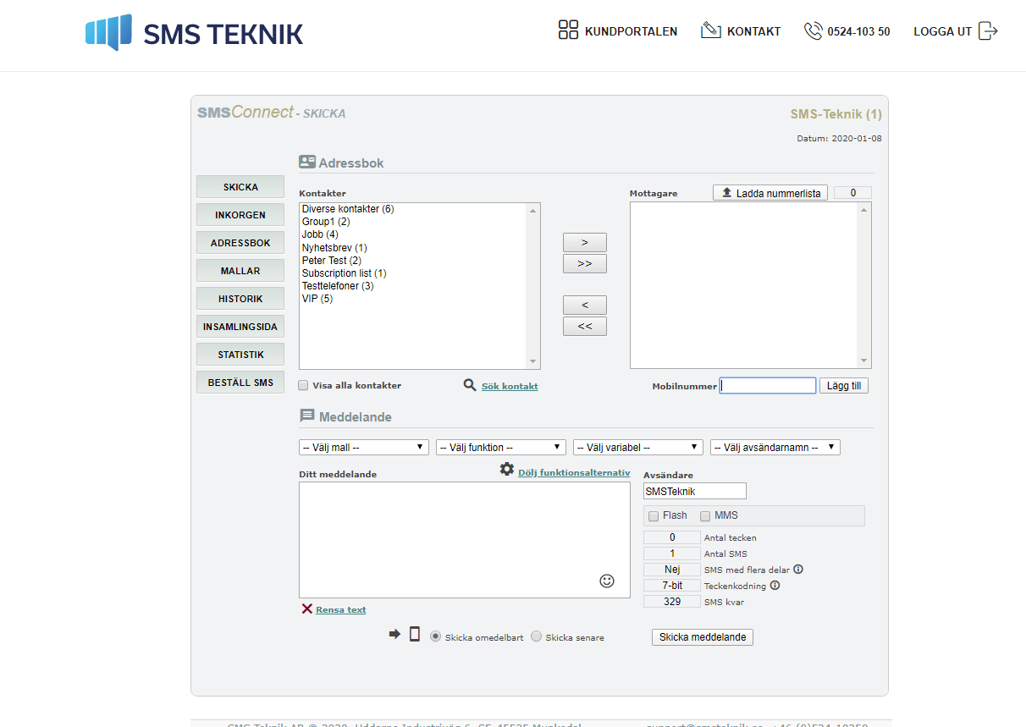
Task: Open the emoji smiley picker
Action: pyautogui.click(x=606, y=581)
